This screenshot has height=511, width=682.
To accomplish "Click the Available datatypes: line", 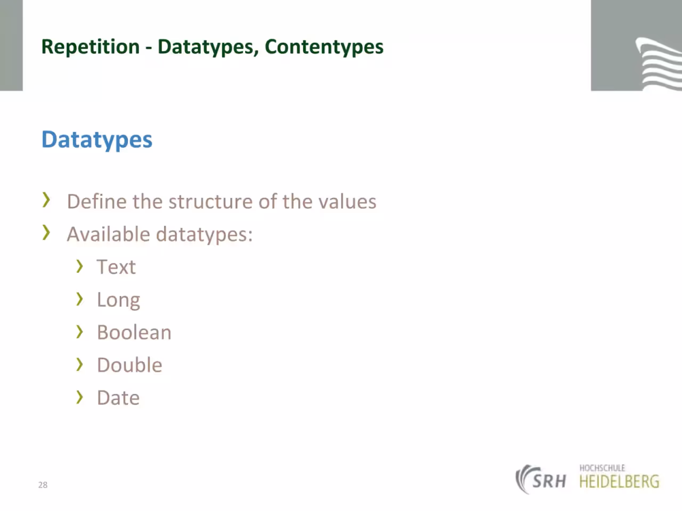I will tap(160, 235).
